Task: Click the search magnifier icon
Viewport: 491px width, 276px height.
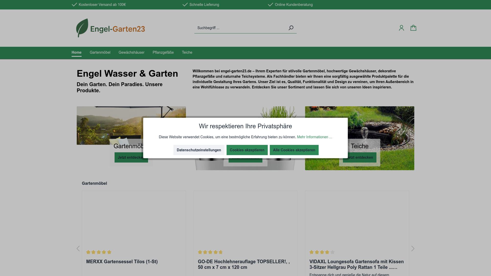Action: click(x=291, y=28)
